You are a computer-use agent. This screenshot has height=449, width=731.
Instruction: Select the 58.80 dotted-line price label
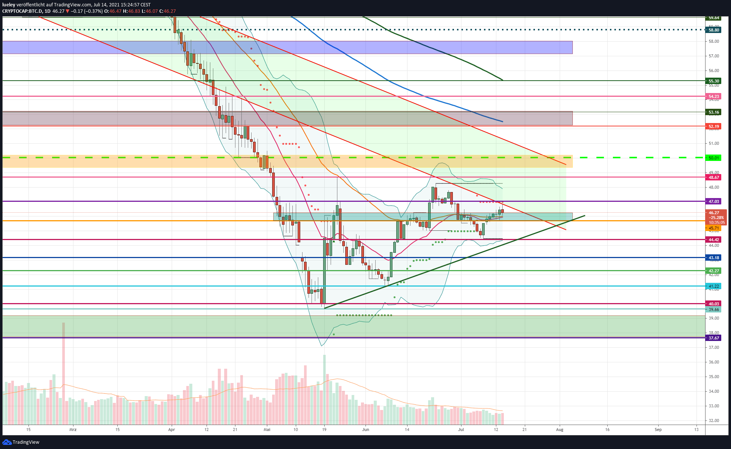[x=714, y=30]
